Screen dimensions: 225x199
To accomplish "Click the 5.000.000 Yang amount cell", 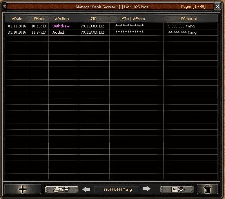I will click(x=181, y=26).
